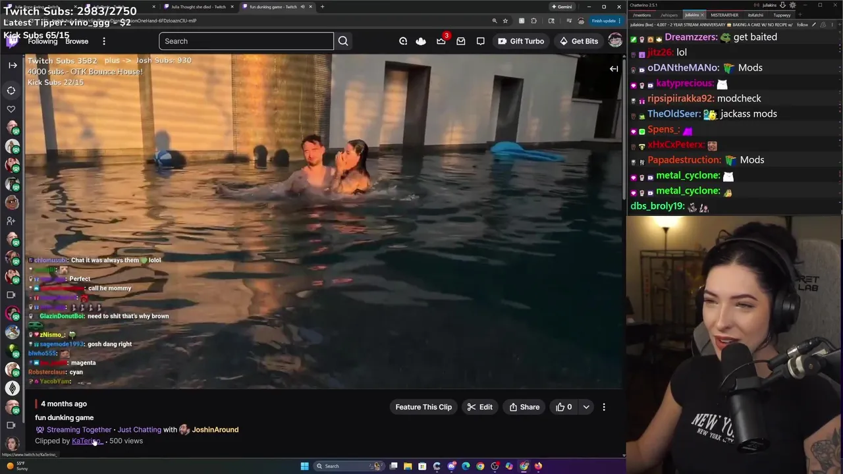Switch to 'Julia Thought she died' browser tab

tap(198, 7)
